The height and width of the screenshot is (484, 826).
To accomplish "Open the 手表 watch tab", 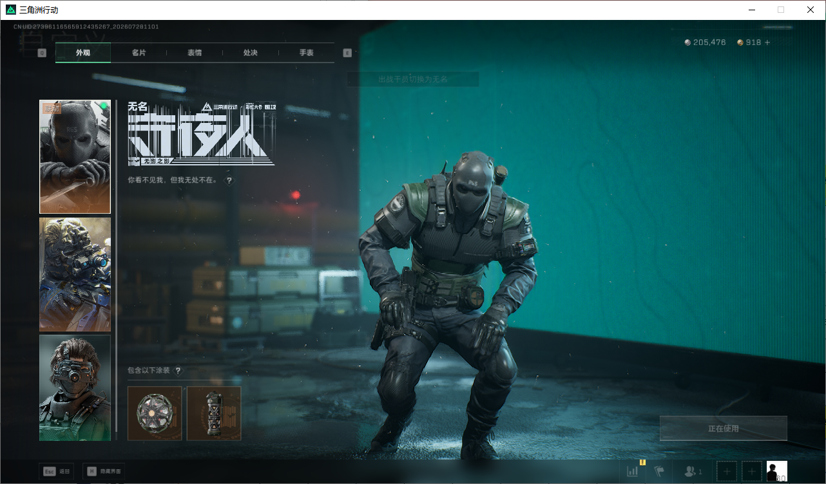I will pyautogui.click(x=306, y=53).
